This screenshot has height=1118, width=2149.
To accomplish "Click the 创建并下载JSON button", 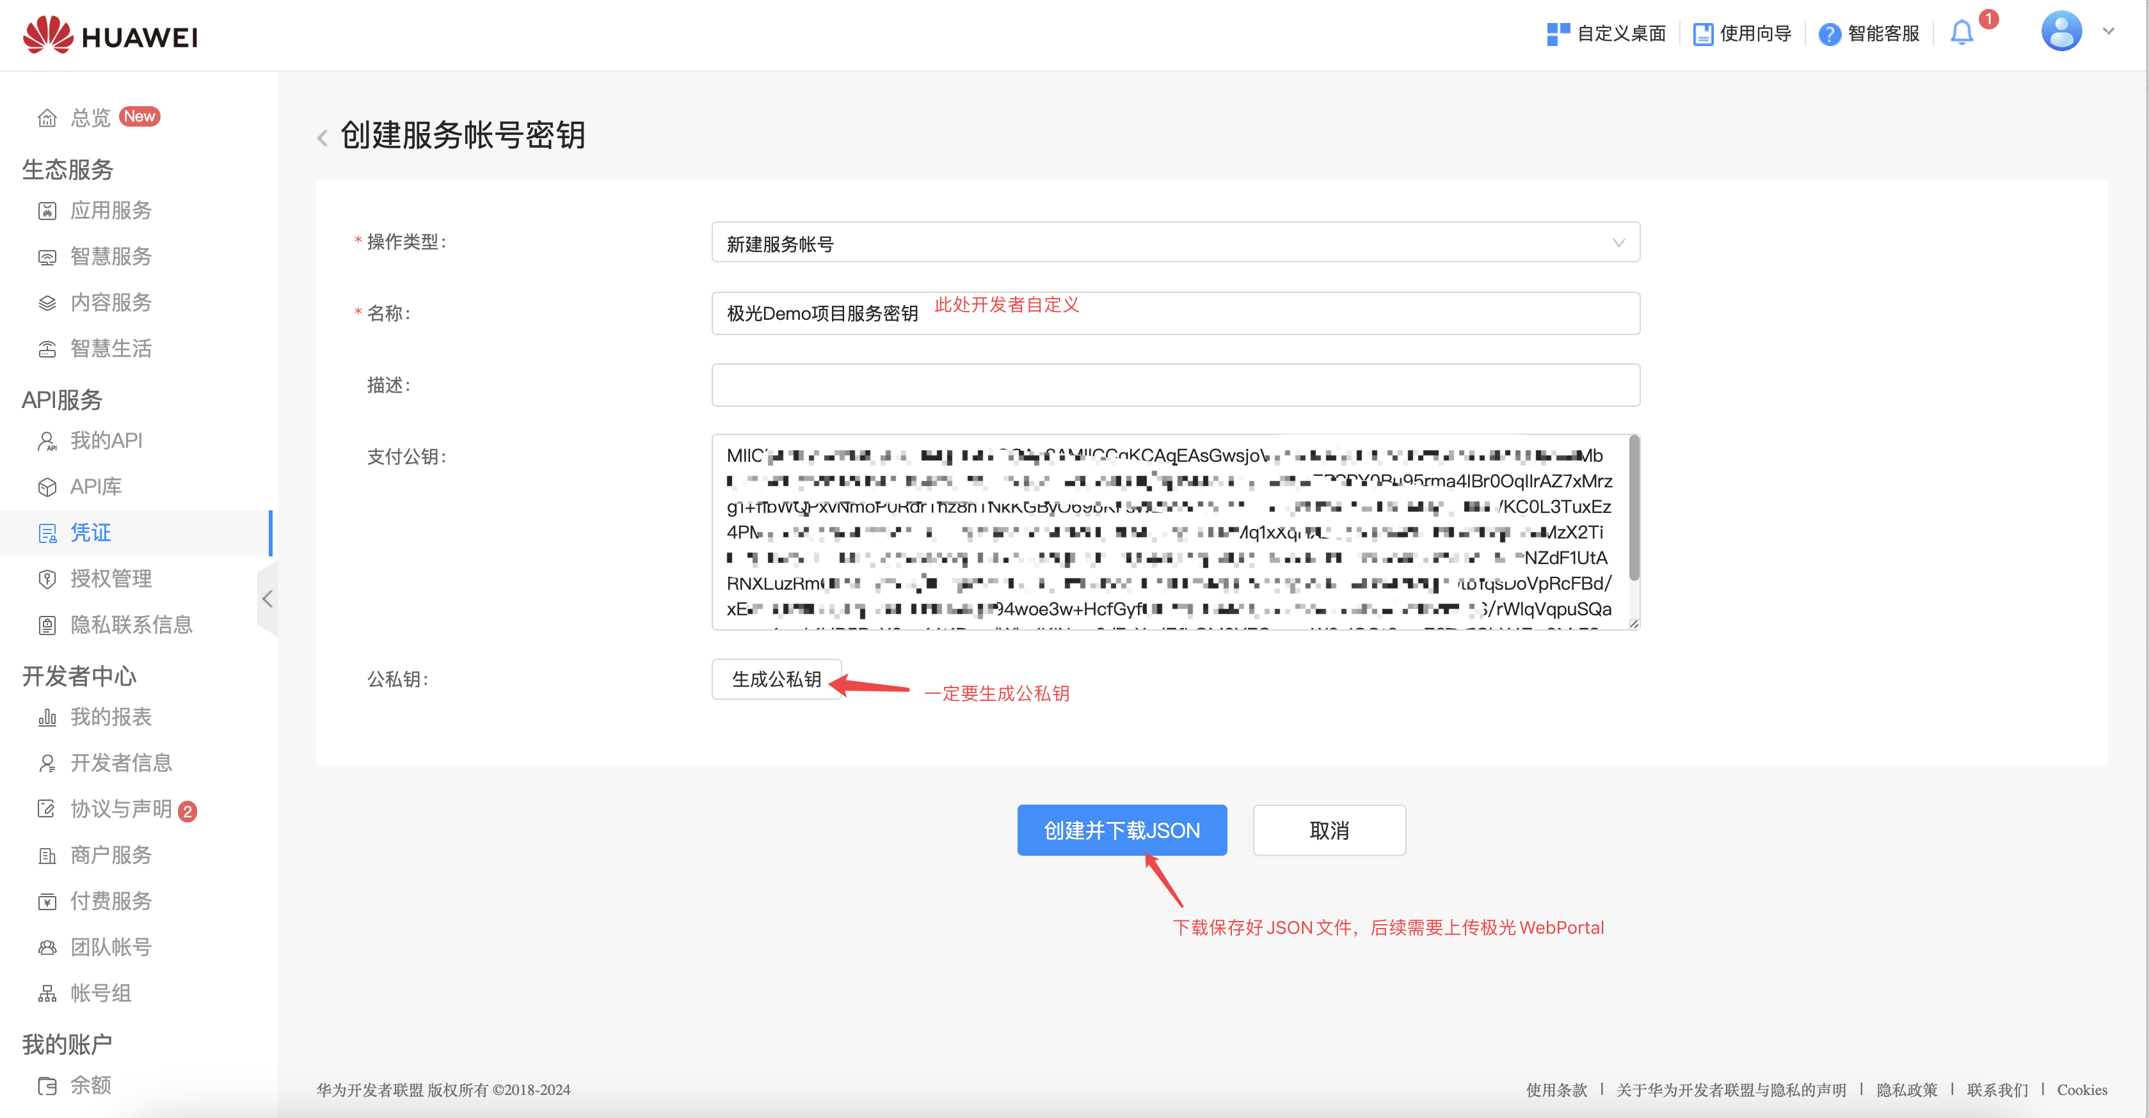I will coord(1121,830).
